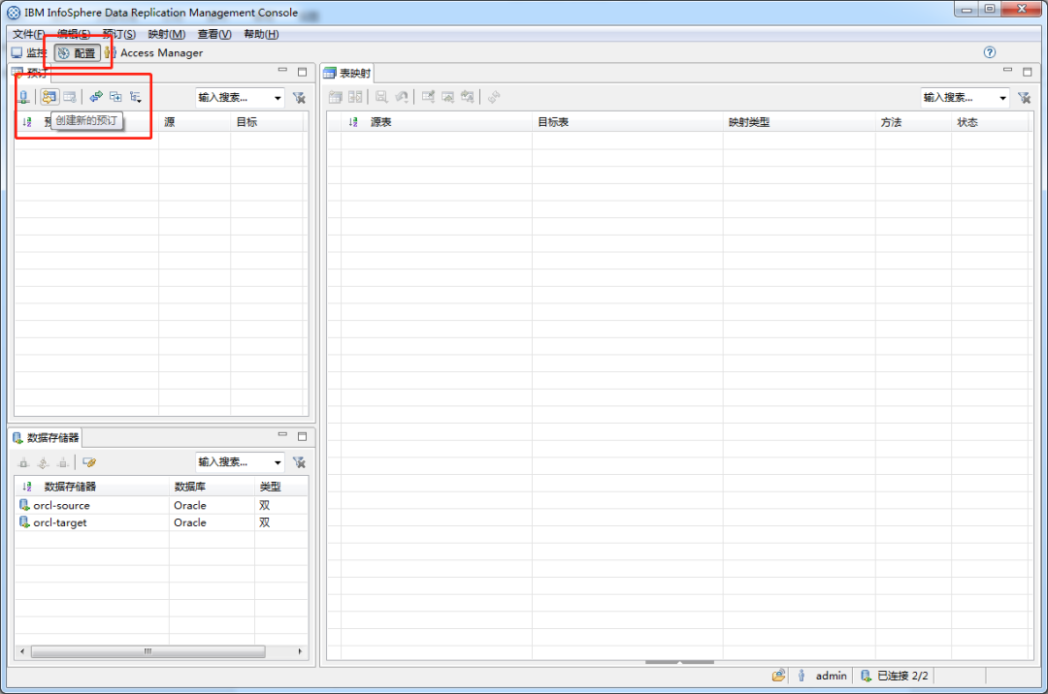The height and width of the screenshot is (694, 1048).
Task: Open the 帮助(H) menu
Action: 261,34
